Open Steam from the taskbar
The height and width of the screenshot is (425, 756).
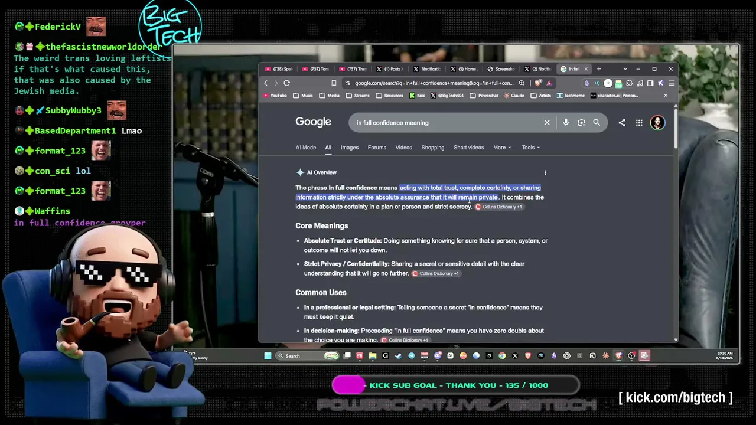[x=398, y=356]
